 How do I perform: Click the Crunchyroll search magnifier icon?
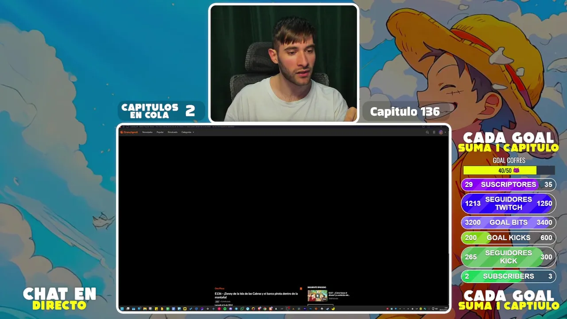coord(427,132)
